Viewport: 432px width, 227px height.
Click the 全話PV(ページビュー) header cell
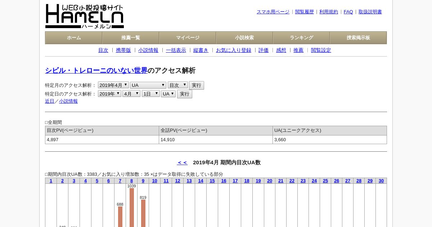coord(216,130)
